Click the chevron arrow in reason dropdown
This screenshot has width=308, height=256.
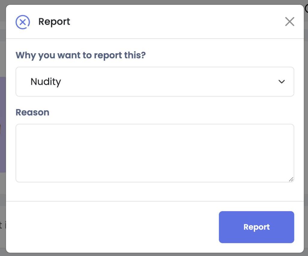(282, 82)
